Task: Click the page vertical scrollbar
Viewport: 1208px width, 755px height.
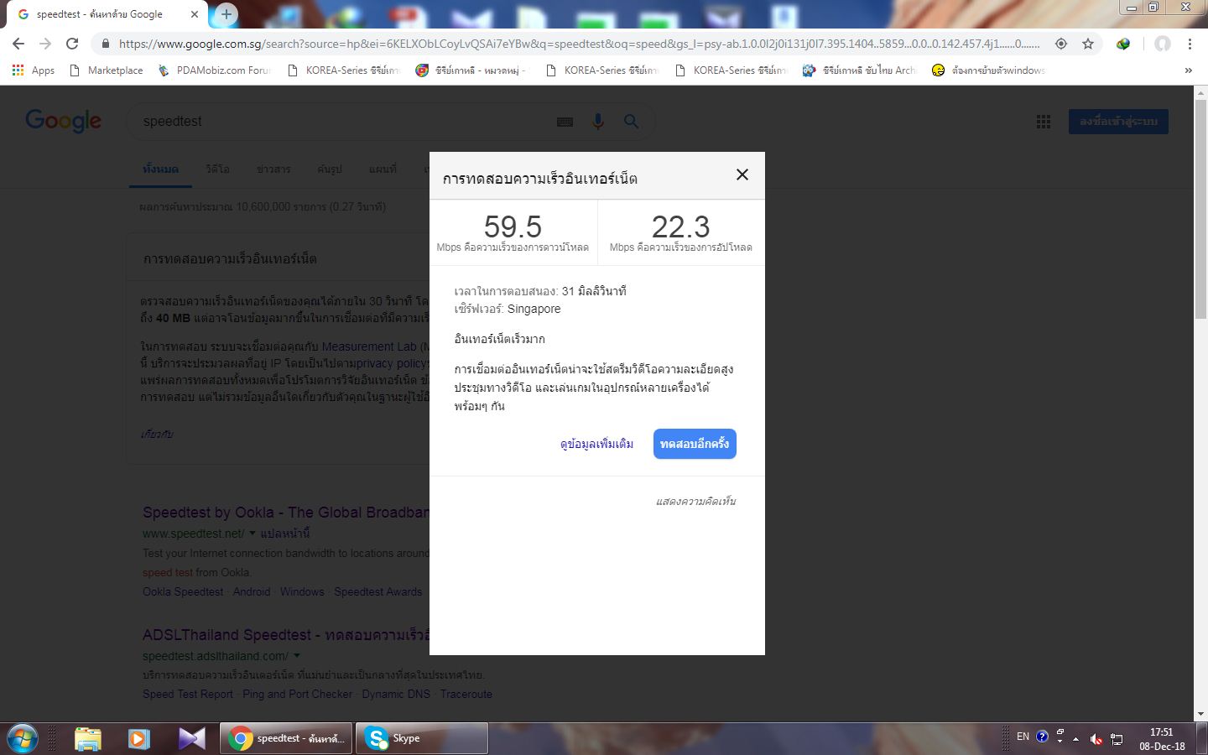Action: tap(1200, 210)
